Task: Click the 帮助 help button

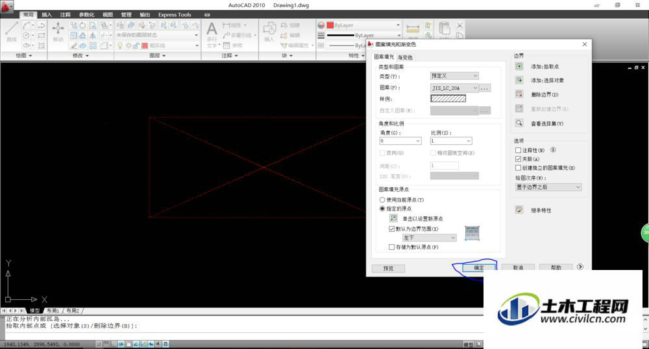Action: tap(556, 267)
